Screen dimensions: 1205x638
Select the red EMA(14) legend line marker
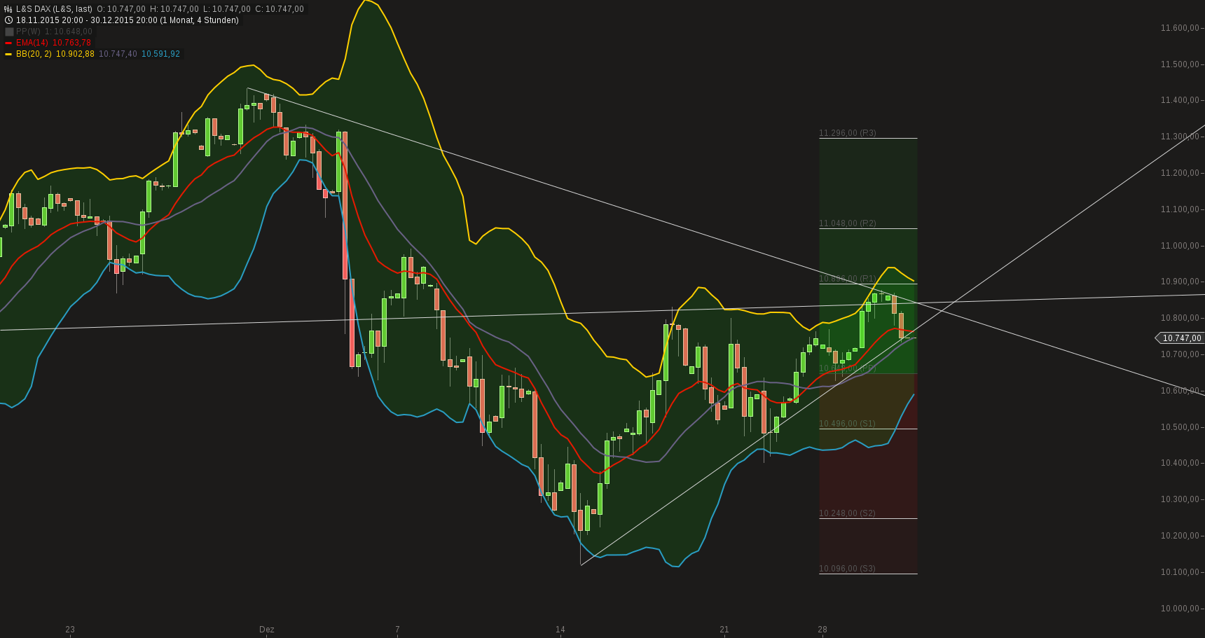click(8, 42)
